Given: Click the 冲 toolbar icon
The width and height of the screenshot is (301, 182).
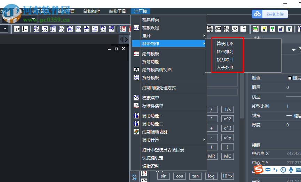Looking at the screenshot, I should click(x=218, y=29).
